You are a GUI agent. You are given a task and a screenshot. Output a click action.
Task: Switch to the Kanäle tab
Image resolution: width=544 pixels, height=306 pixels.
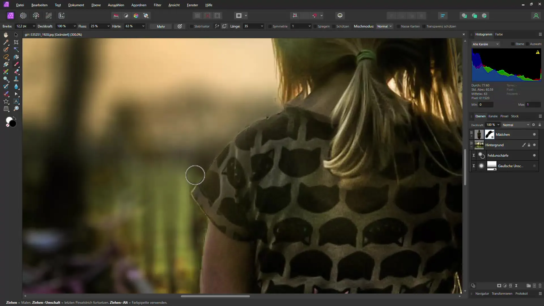point(493,116)
